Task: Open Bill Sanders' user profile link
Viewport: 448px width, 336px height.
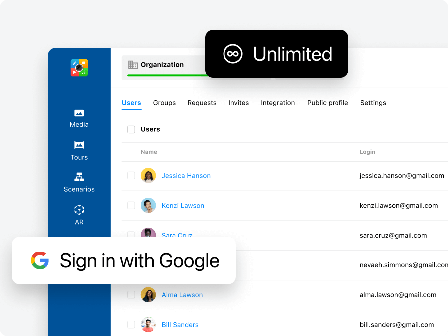Action: 180,325
